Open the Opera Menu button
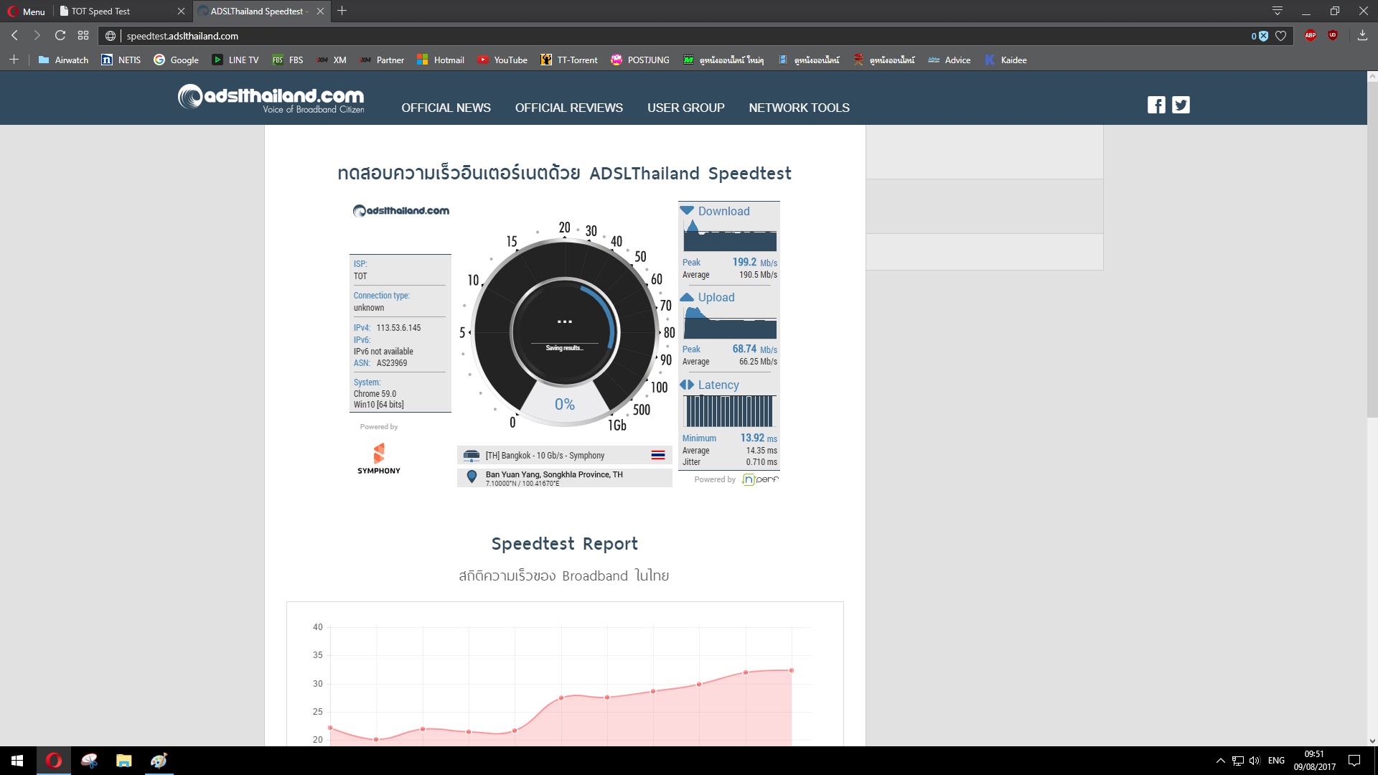 click(27, 11)
